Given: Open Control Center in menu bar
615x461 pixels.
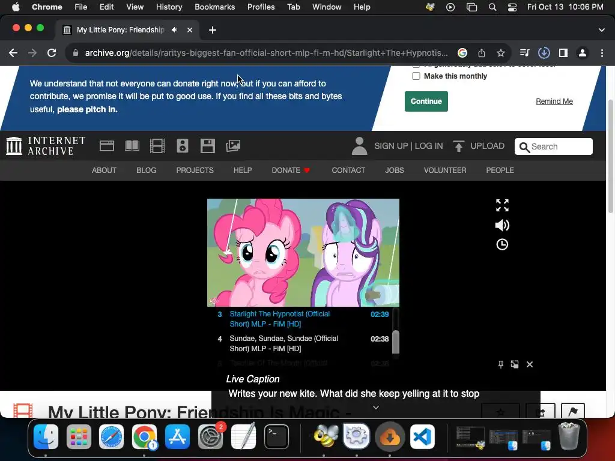Looking at the screenshot, I should click(512, 7).
